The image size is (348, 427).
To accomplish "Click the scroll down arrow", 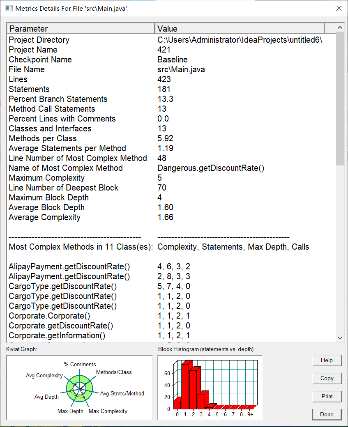I will (340, 338).
